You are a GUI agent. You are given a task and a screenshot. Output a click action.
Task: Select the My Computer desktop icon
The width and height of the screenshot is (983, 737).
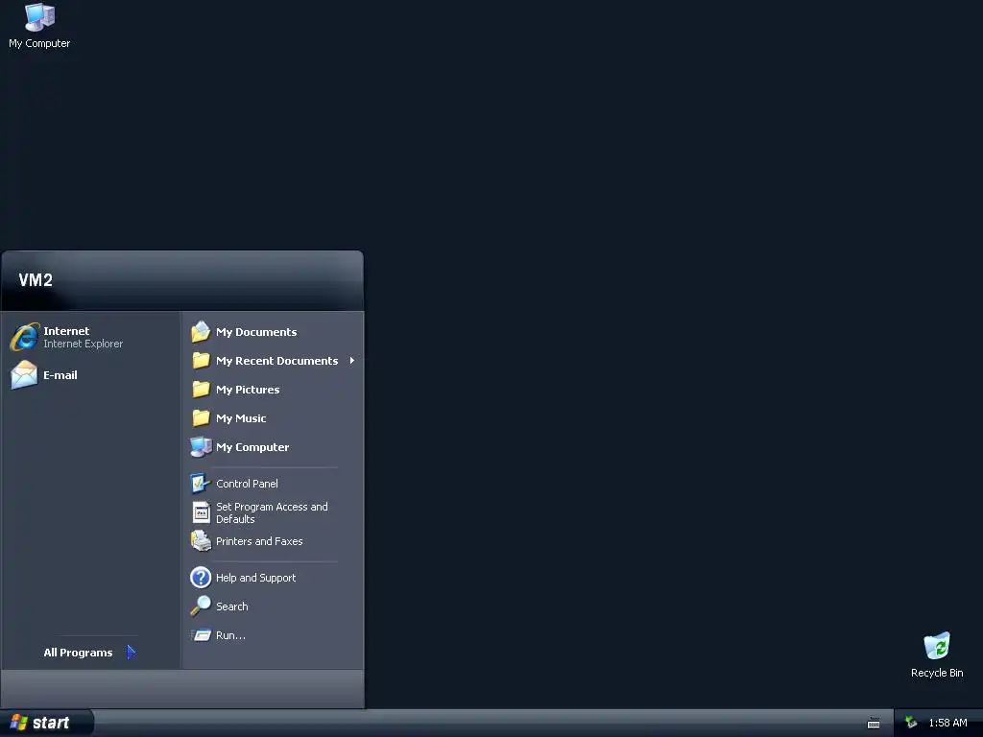(39, 17)
